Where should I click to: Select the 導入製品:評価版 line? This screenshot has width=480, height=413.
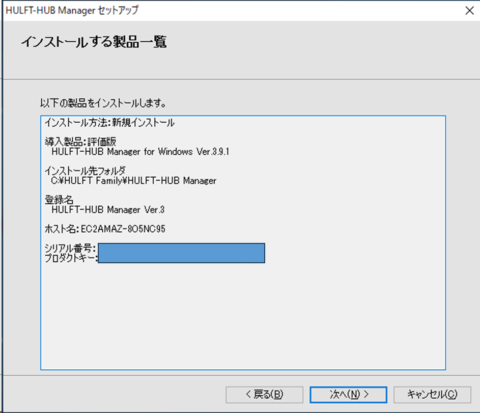point(80,142)
